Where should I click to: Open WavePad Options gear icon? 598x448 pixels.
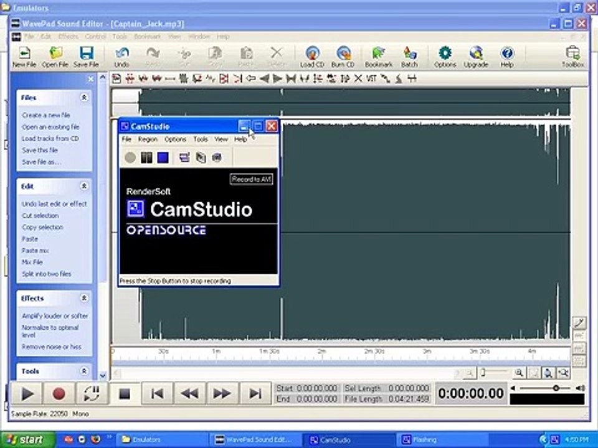click(445, 57)
